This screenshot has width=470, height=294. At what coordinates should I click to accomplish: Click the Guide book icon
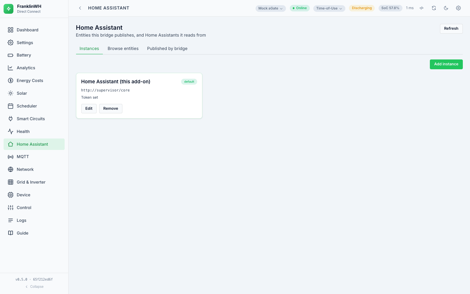pos(10,233)
